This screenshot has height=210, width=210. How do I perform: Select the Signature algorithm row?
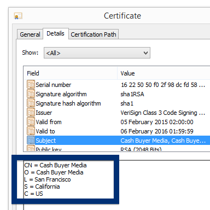click(x=117, y=94)
